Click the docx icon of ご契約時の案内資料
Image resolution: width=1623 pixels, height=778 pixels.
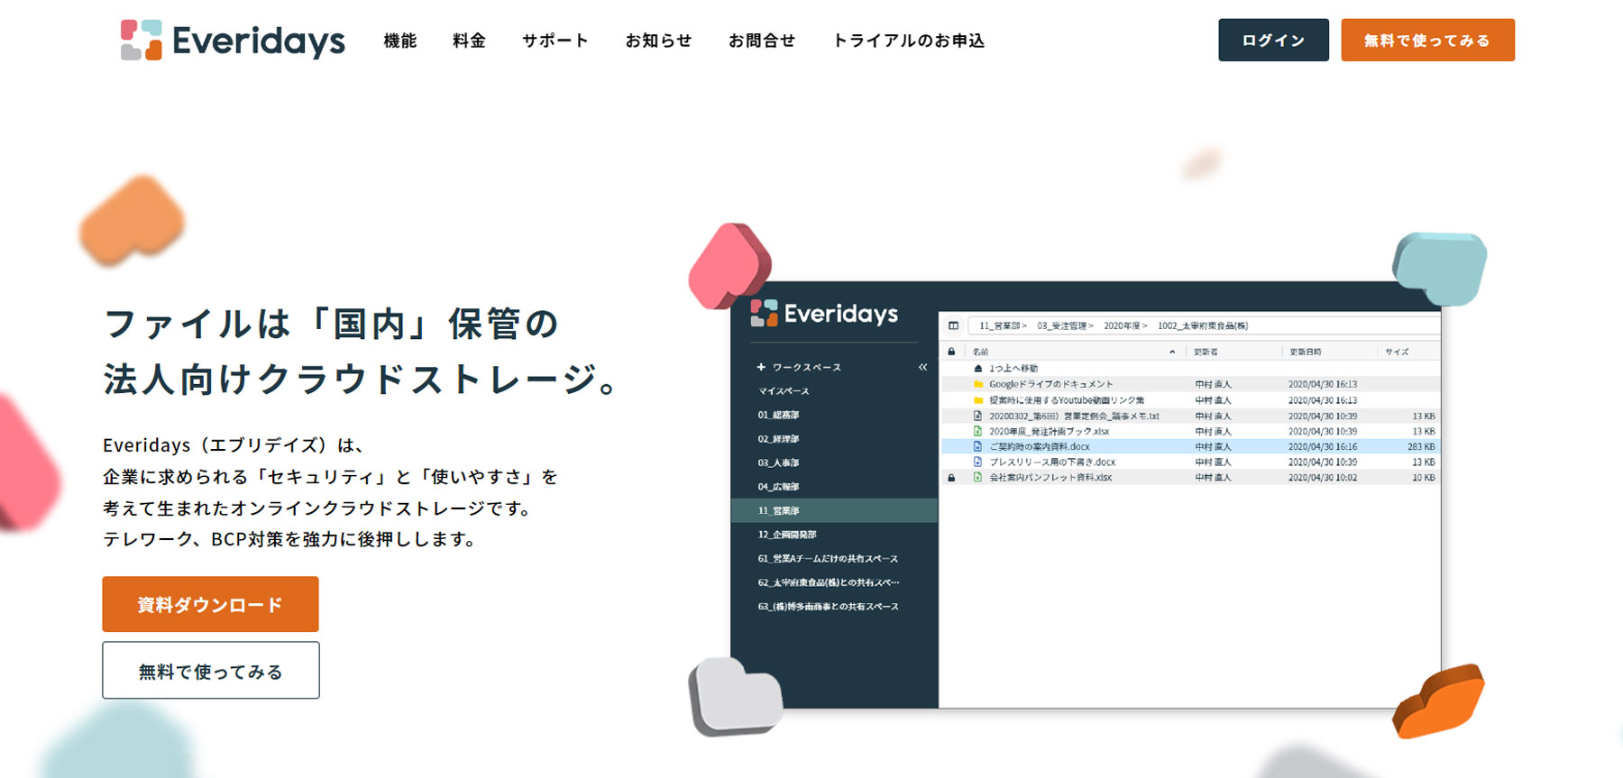coord(978,446)
